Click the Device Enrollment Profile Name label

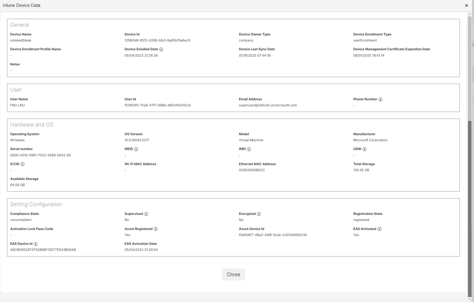(36, 49)
